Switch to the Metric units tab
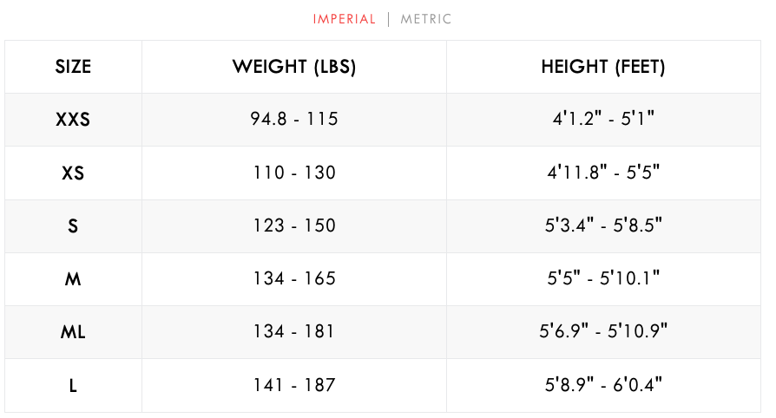Screen dimensions: 776x418 425,19
